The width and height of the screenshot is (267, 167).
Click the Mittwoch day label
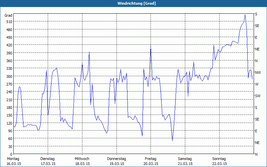[x=82, y=159]
